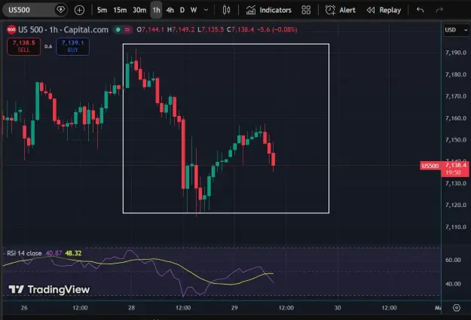This screenshot has width=471, height=320.
Task: Select the 5m timeframe
Action: pyautogui.click(x=102, y=11)
